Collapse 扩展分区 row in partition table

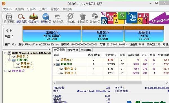(54, 65)
